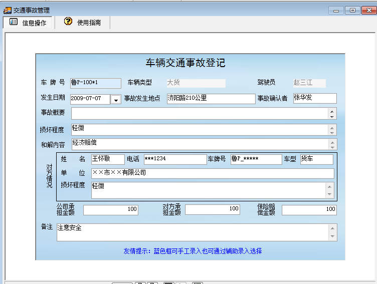Click the top 损坏程度 field showing 轻微
The height and width of the screenshot is (284, 377).
click(200, 130)
